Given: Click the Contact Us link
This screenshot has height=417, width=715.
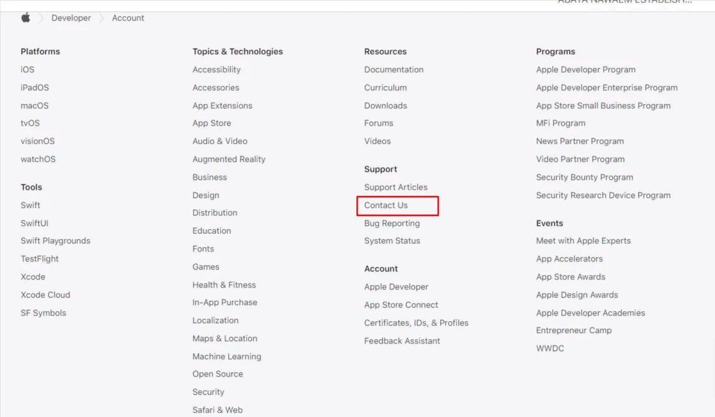Looking at the screenshot, I should tap(386, 205).
